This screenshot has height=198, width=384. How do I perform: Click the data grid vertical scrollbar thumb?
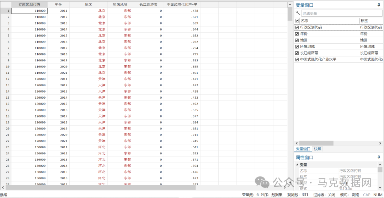point(290,14)
